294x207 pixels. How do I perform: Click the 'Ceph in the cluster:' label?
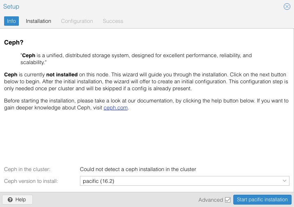pos(27,169)
